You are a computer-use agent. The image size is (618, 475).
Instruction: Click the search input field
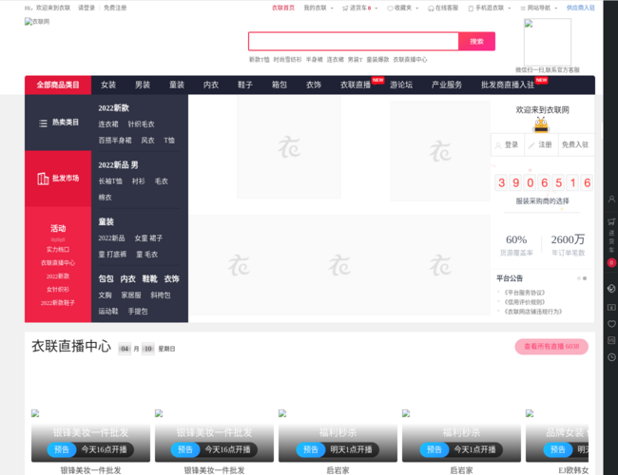[353, 42]
